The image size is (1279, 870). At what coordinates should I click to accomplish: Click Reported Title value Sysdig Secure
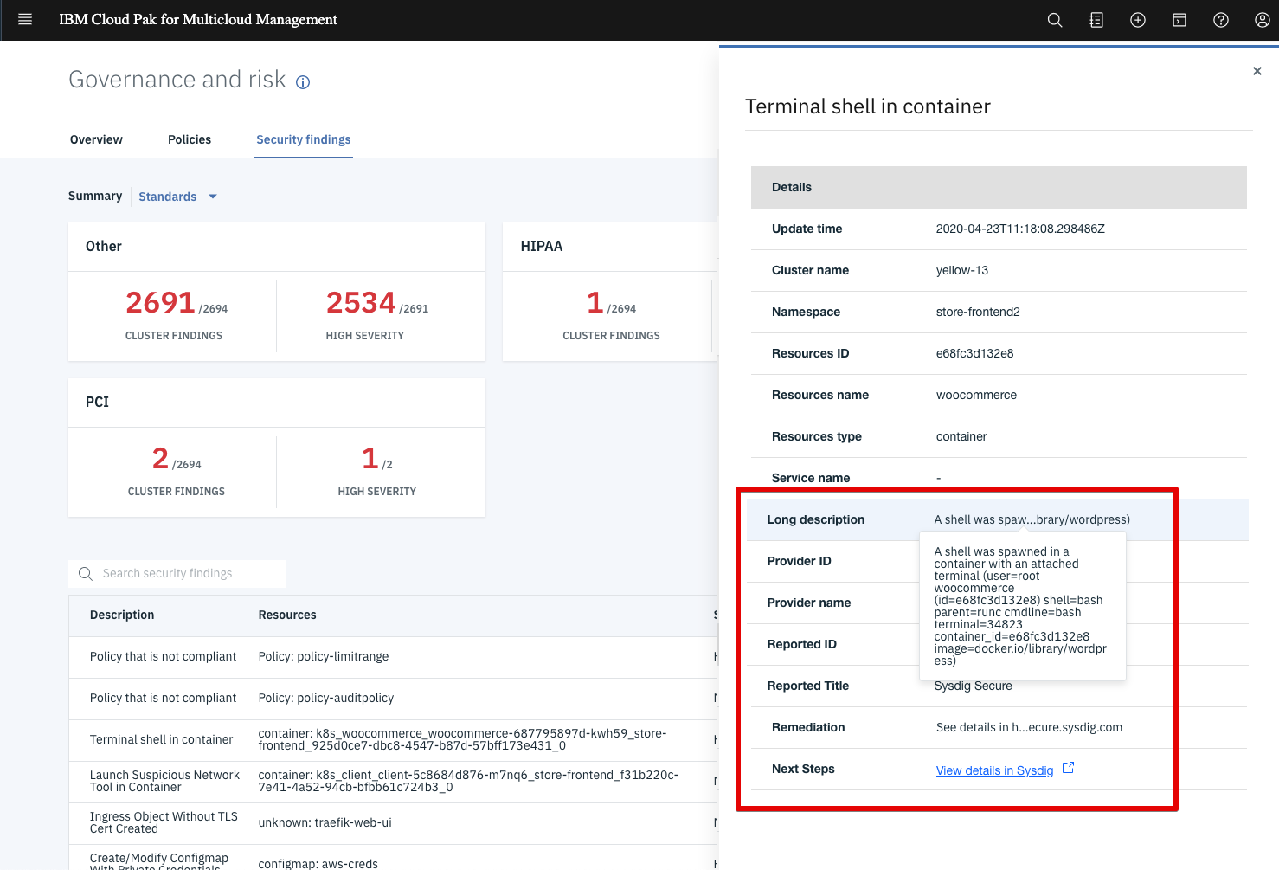tap(973, 686)
